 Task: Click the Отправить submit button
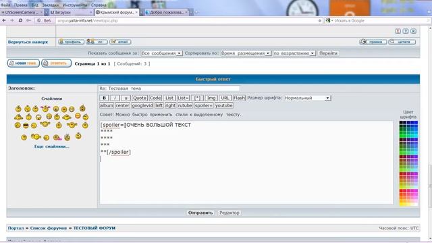click(x=200, y=213)
